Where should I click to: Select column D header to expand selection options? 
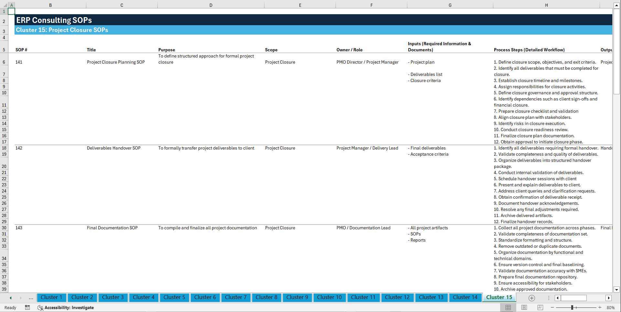click(211, 5)
